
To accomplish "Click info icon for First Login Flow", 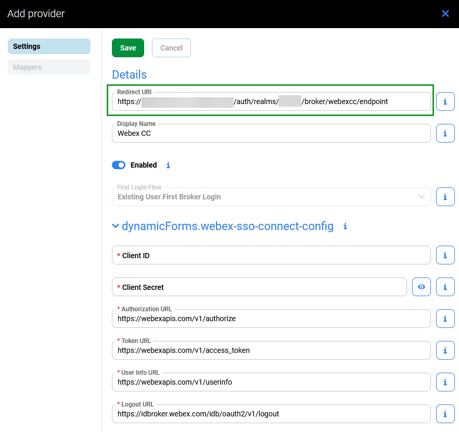I will point(445,197).
